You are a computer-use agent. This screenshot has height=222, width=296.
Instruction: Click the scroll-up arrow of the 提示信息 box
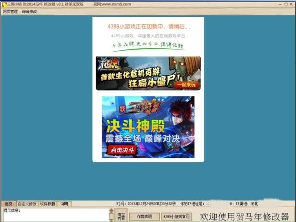pos(112,211)
